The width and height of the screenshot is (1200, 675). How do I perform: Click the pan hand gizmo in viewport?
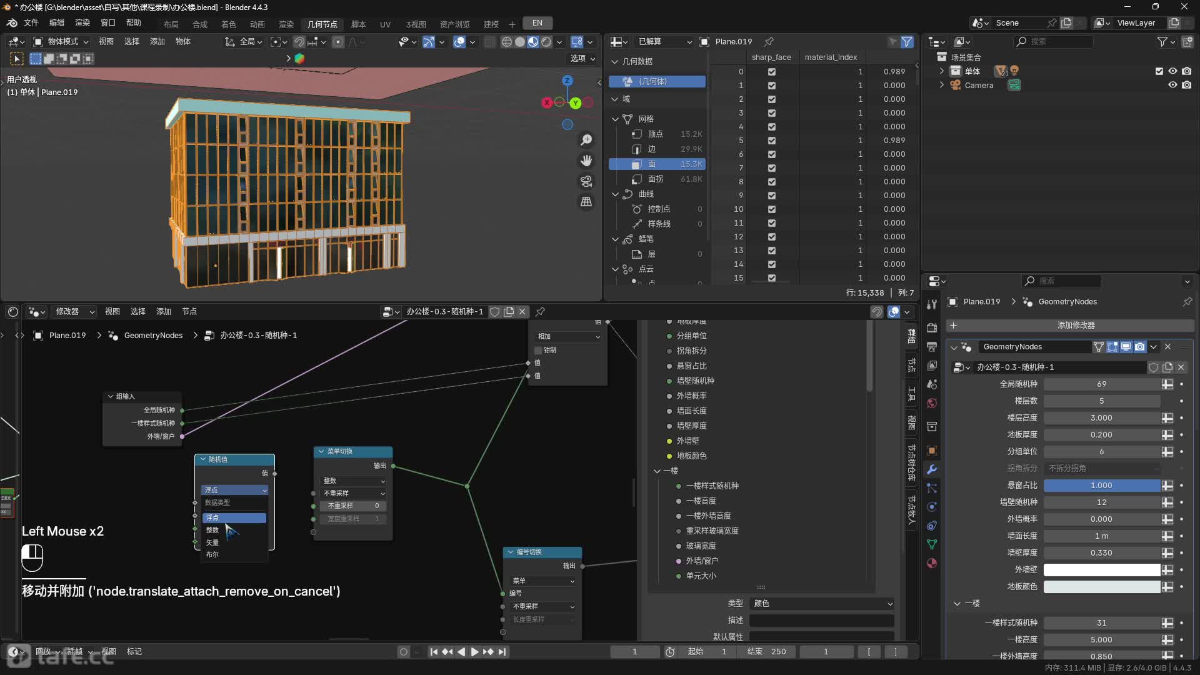(586, 161)
